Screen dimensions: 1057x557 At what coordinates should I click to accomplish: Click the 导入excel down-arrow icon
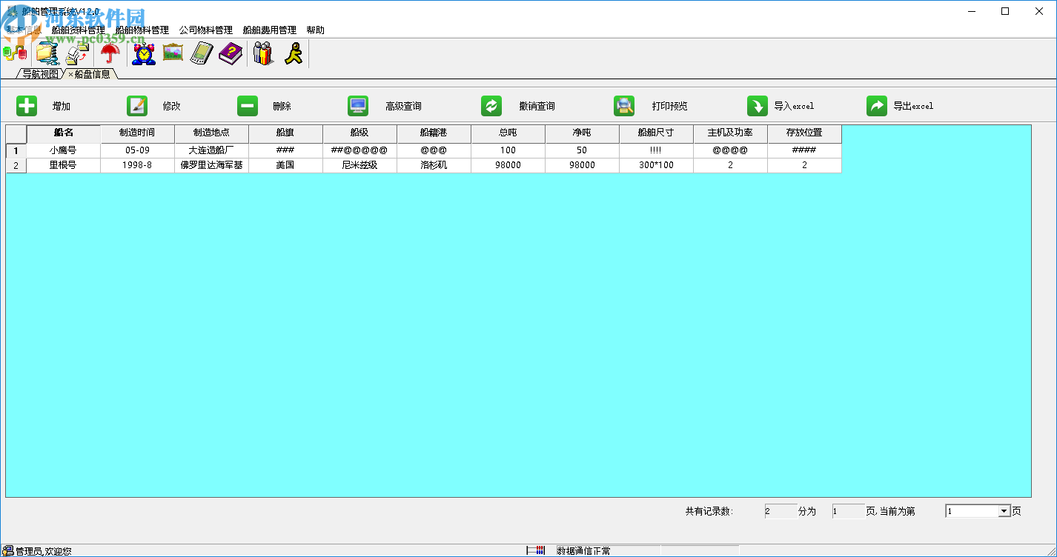[x=758, y=106]
